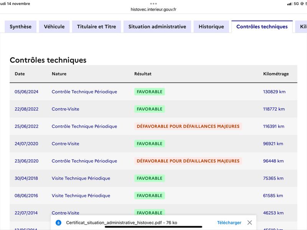Open the Synthèse tab
Screen dimensions: 307x230
[21, 26]
